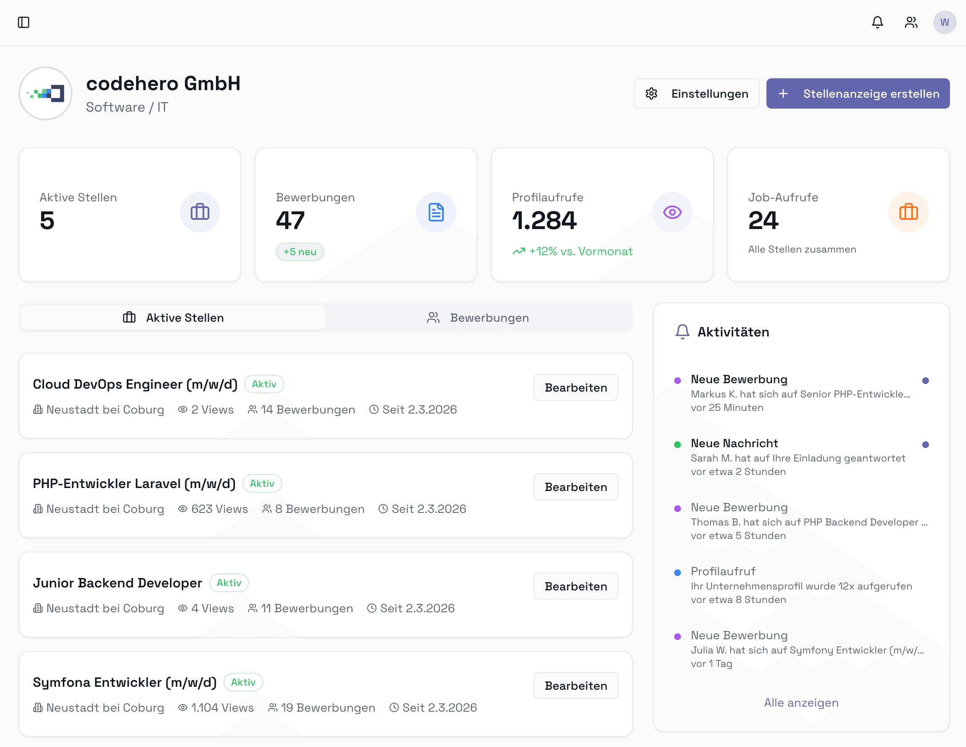This screenshot has height=747, width=966.
Task: Open the W user avatar menu
Action: (945, 22)
